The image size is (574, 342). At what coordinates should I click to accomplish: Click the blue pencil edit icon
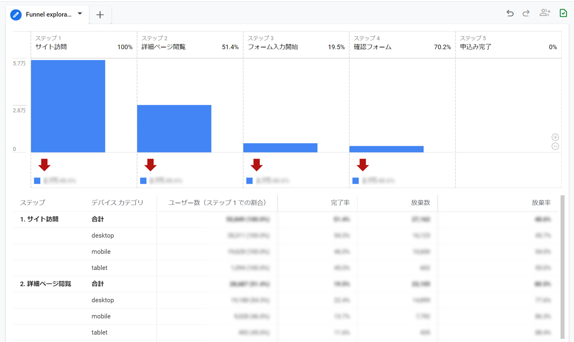[16, 15]
